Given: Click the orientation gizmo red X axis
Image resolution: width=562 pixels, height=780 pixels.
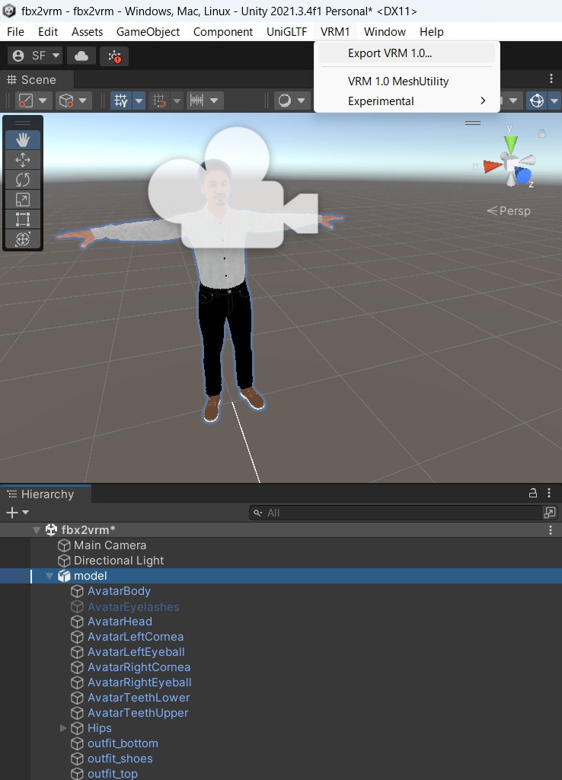Looking at the screenshot, I should pyautogui.click(x=493, y=166).
